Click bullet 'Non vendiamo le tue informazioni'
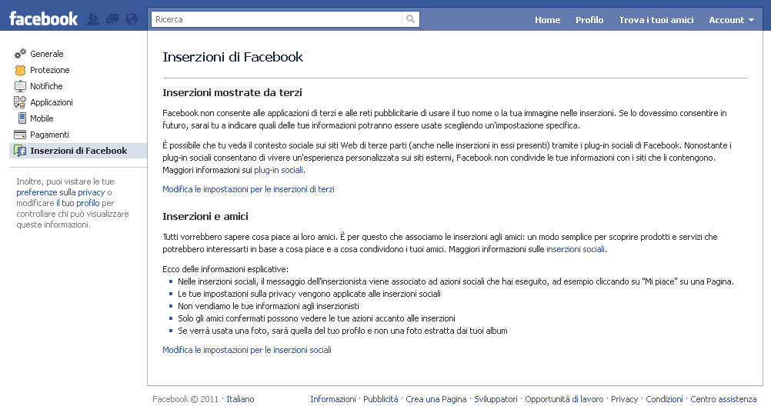 point(268,306)
